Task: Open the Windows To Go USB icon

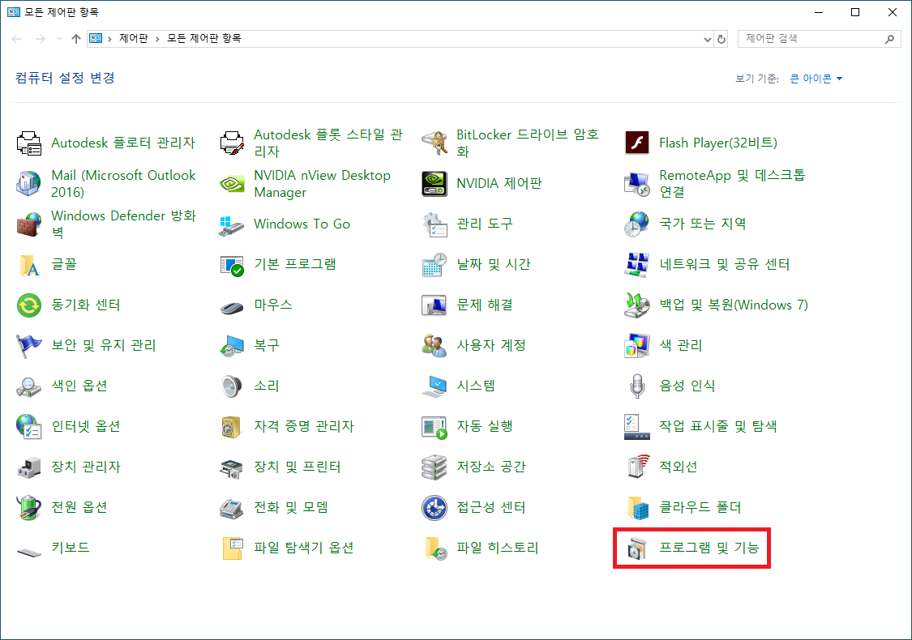Action: (232, 224)
